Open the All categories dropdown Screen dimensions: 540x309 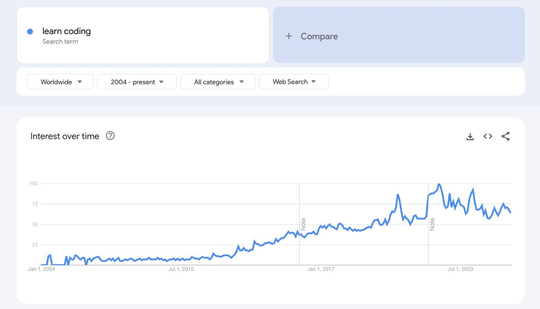pos(218,82)
